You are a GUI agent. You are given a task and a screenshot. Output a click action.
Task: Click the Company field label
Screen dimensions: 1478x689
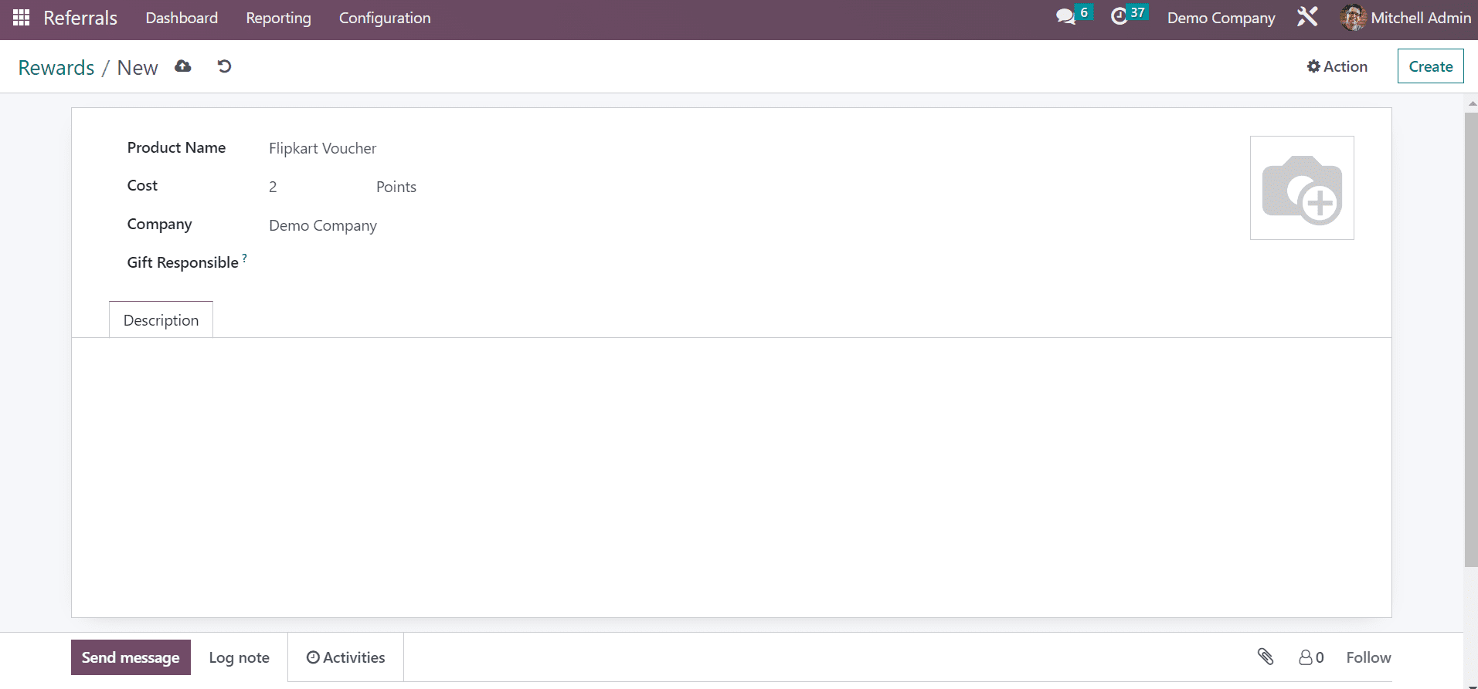coord(159,224)
